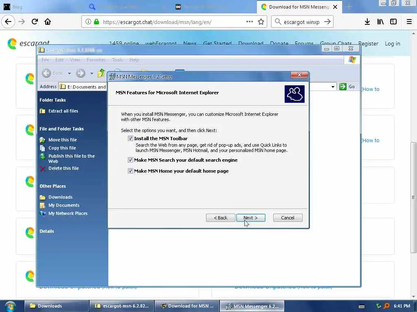The image size is (417, 312).
Task: Bookmark this page with star icon
Action: click(261, 22)
